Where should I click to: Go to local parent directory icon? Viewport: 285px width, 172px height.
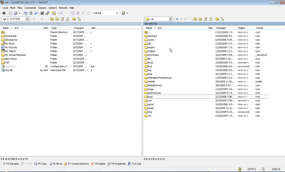pyautogui.click(x=52, y=19)
